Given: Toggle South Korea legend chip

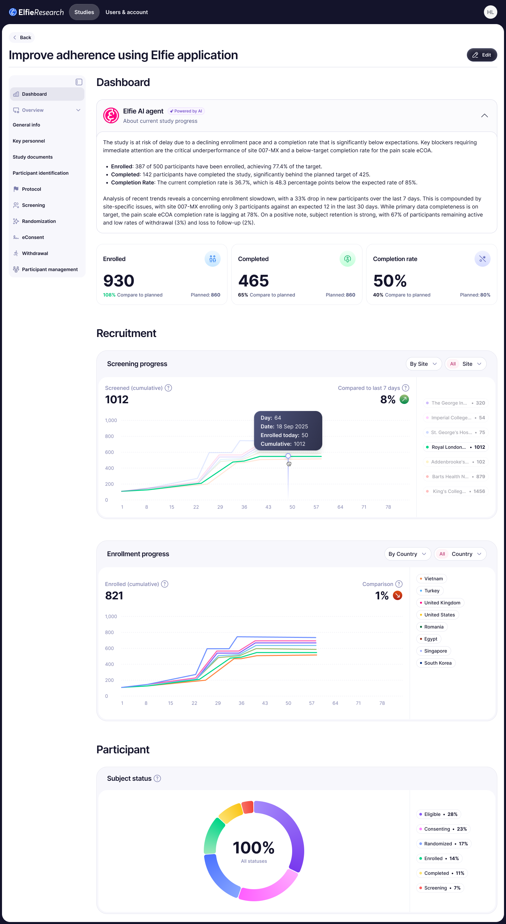Looking at the screenshot, I should tap(436, 663).
